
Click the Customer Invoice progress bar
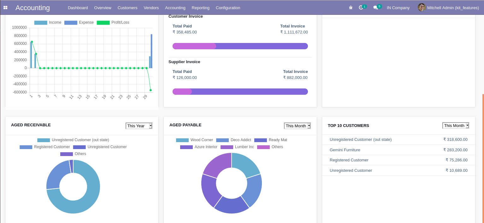240,46
